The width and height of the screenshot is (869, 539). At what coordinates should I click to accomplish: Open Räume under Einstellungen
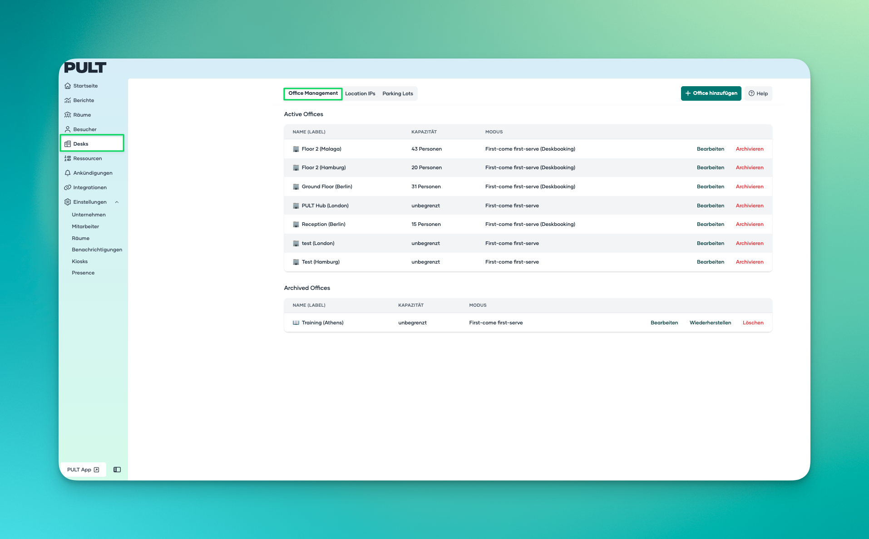tap(81, 238)
